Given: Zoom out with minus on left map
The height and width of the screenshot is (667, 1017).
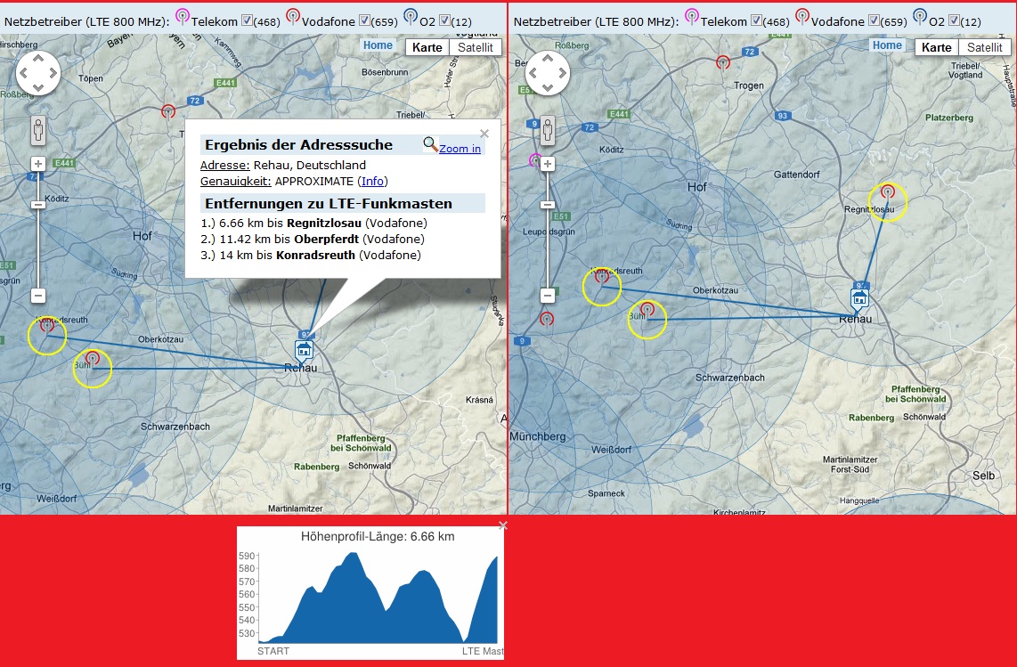Looking at the screenshot, I should click(37, 296).
